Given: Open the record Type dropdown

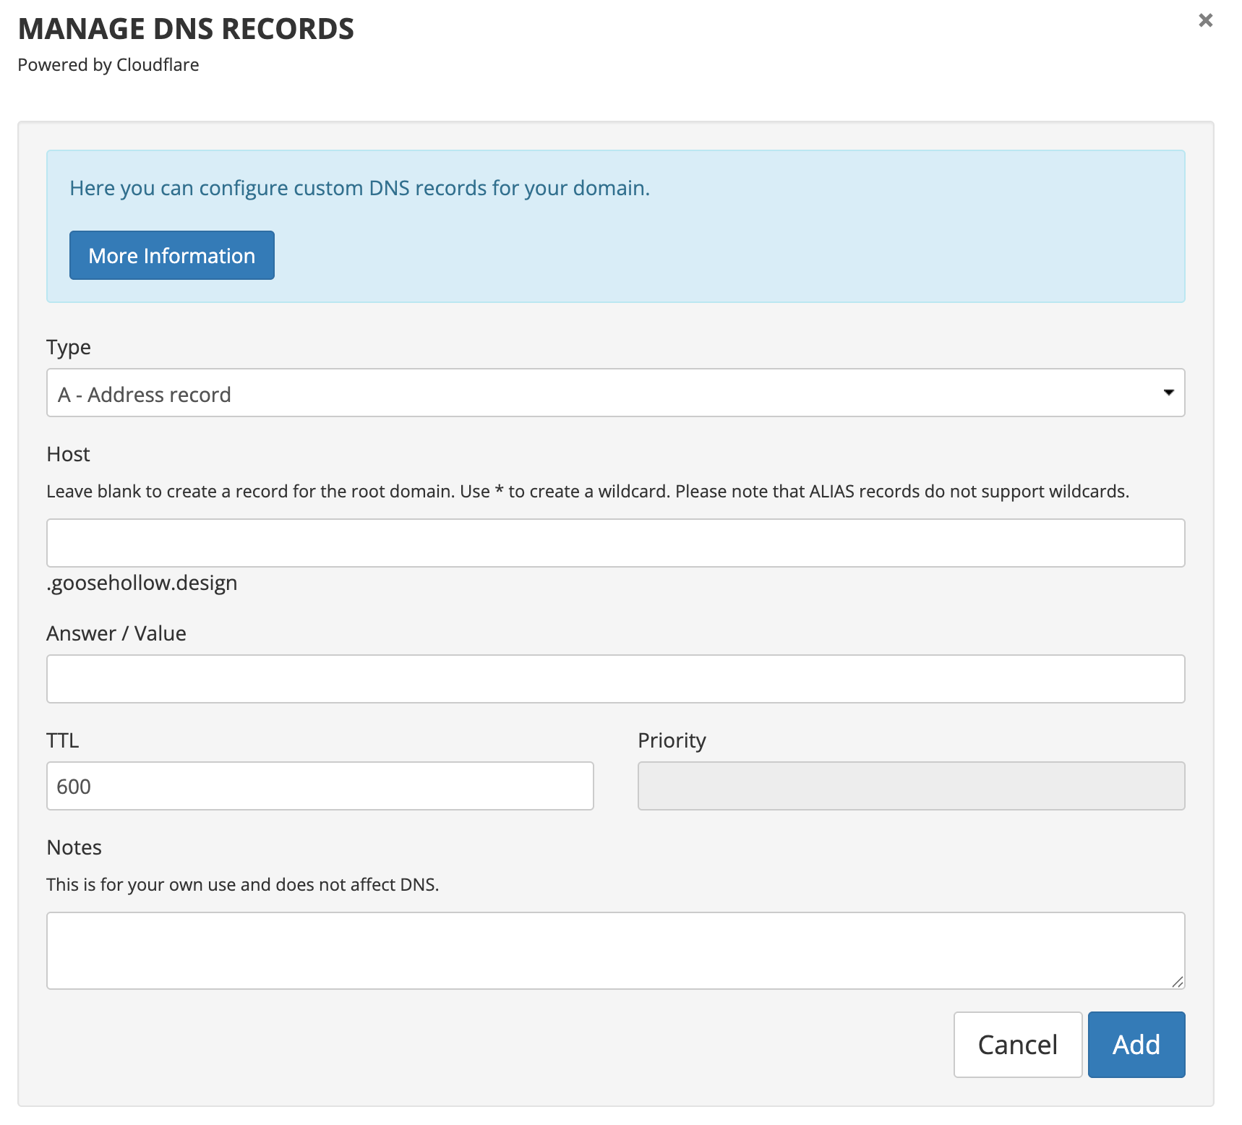Looking at the screenshot, I should [614, 393].
